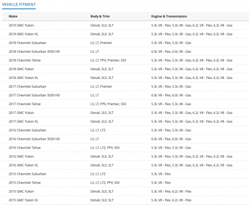Screen dimensions: 249x205
Task: Select the 2018 Chevrolet Suburban make cell
Action: (x=28, y=43)
